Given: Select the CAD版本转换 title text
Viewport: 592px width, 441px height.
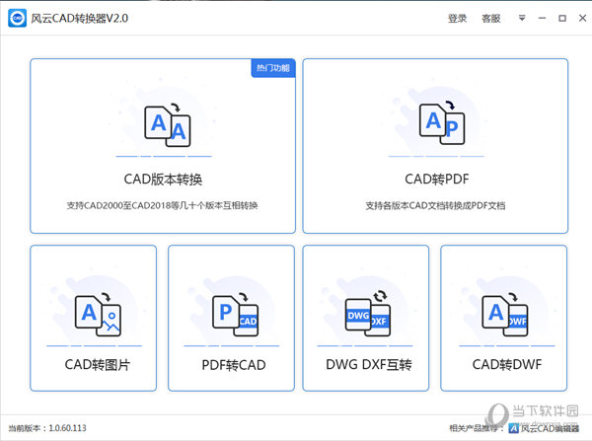Looking at the screenshot, I should pos(163,180).
